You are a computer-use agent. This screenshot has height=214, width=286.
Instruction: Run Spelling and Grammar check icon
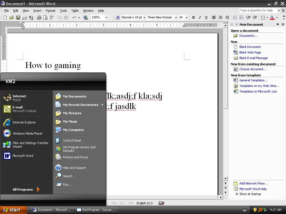[52, 18]
